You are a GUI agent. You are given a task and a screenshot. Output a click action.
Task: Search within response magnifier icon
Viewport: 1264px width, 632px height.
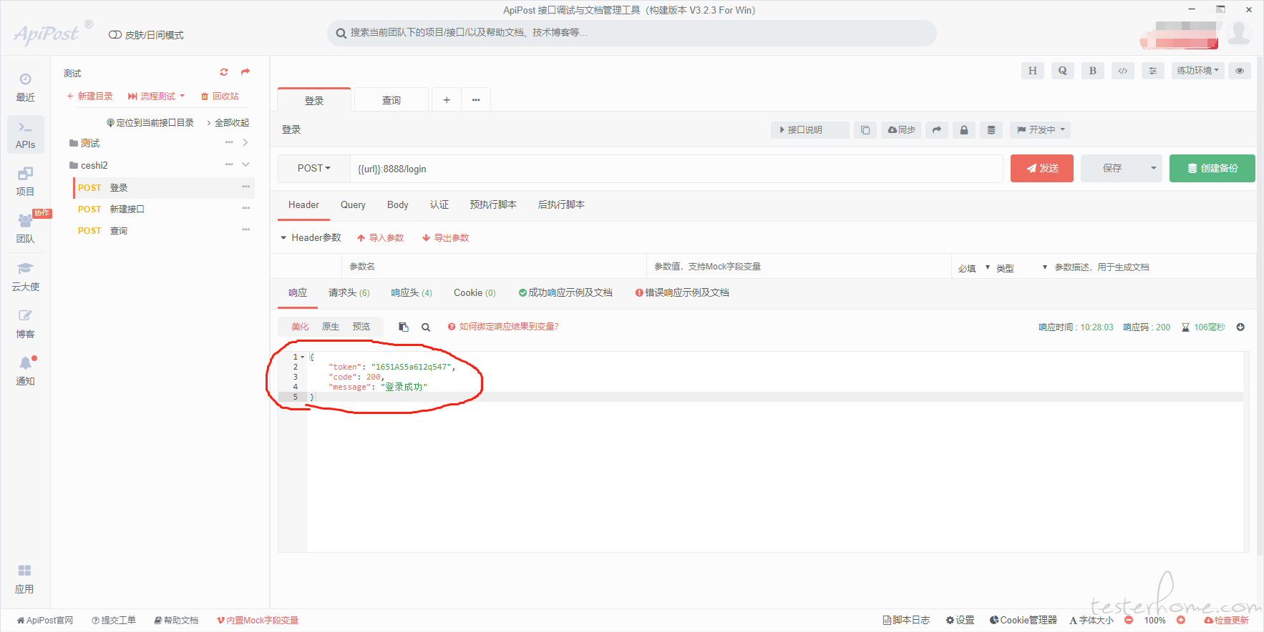426,327
